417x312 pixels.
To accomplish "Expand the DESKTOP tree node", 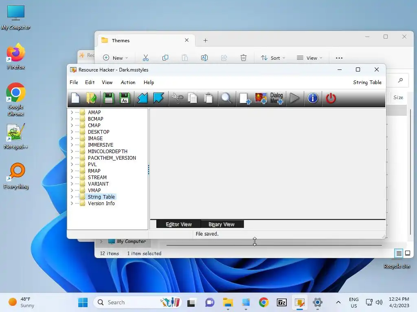I will (x=72, y=132).
